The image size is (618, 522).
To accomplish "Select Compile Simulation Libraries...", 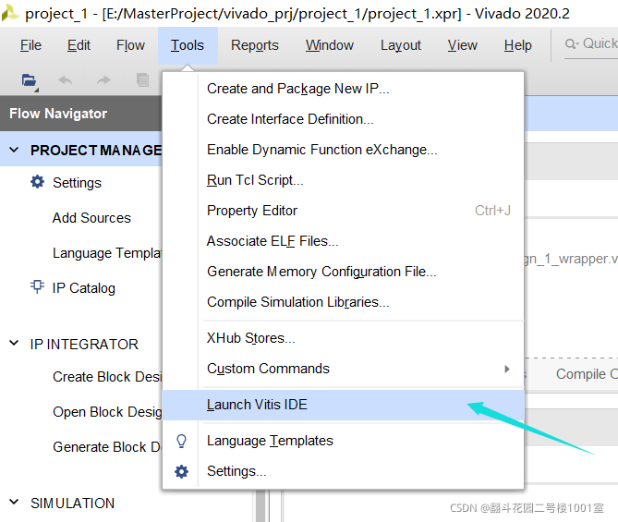I will (x=343, y=302).
